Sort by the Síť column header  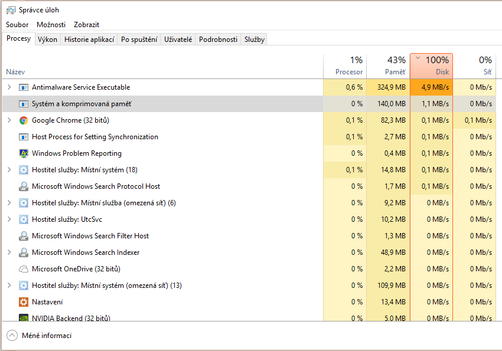coord(474,66)
